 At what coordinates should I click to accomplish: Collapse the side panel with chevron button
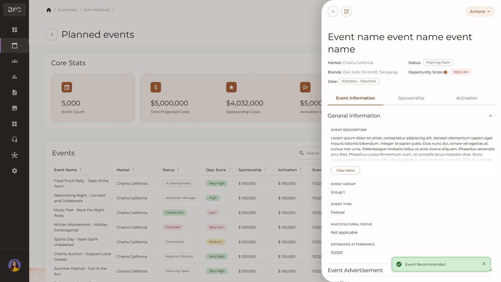pos(333,12)
